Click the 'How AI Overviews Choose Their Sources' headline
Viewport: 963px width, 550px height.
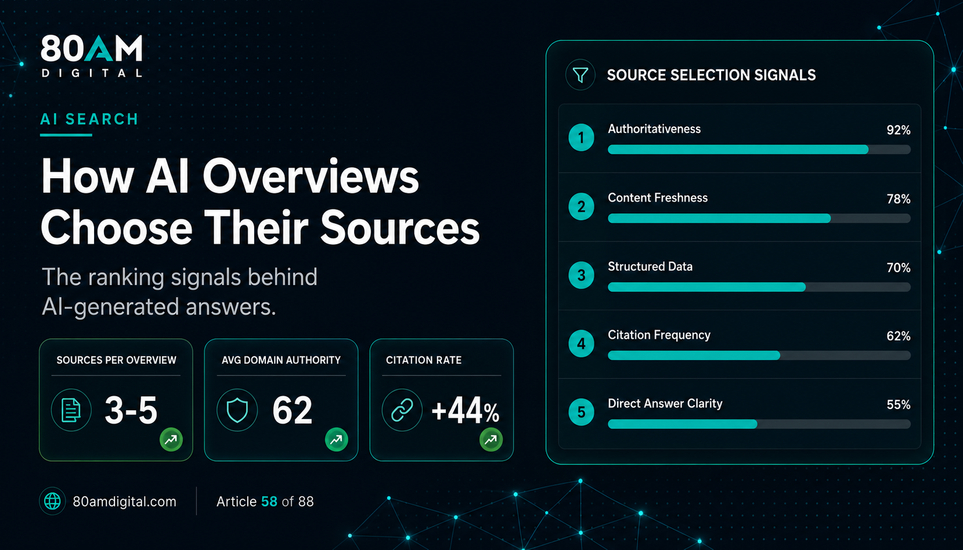click(260, 202)
